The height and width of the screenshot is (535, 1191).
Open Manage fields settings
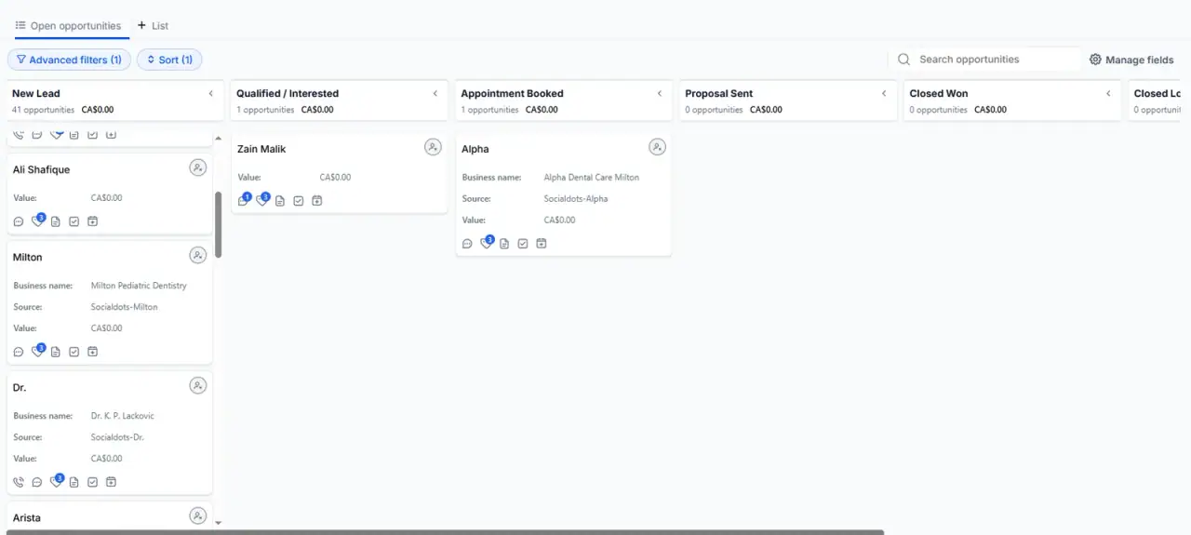[1131, 60]
